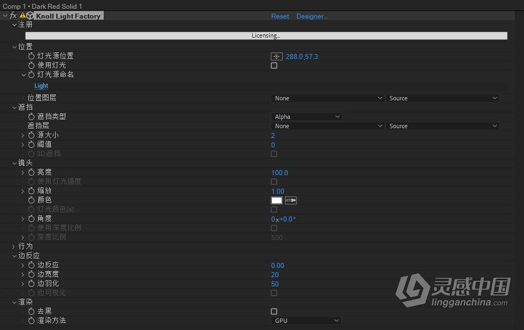Image resolution: width=524 pixels, height=330 pixels.
Task: Pick a color with the 颜色 eyedropper
Action: tap(291, 200)
